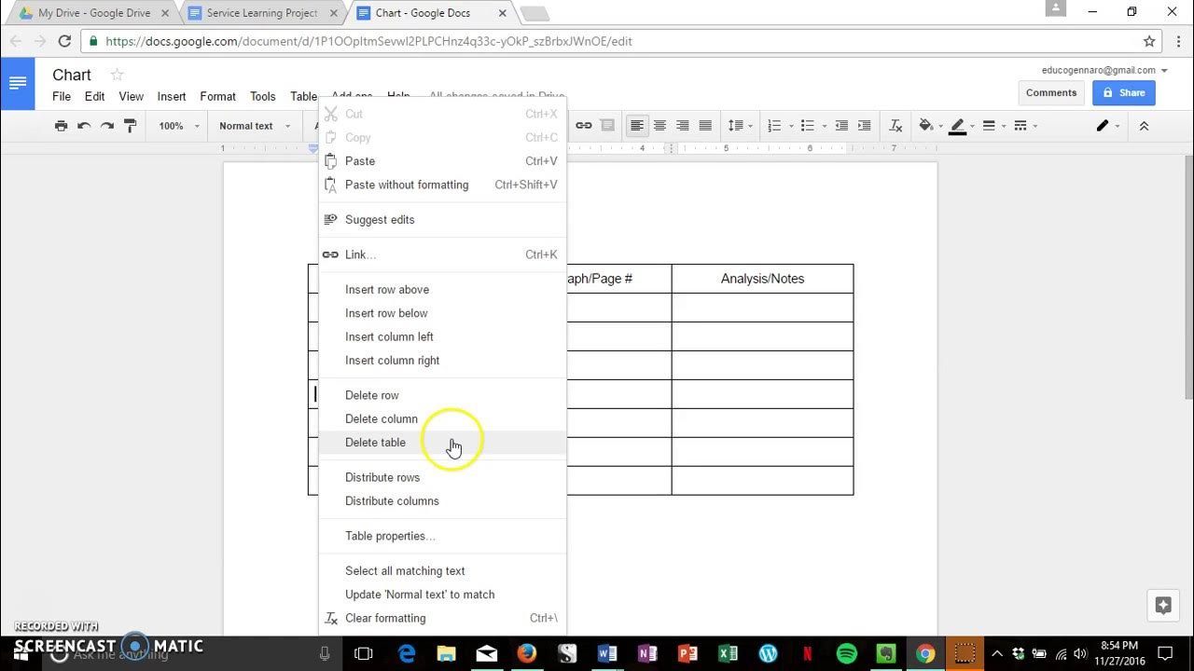Click the insert link toolbar icon
The image size is (1194, 671).
(x=584, y=126)
